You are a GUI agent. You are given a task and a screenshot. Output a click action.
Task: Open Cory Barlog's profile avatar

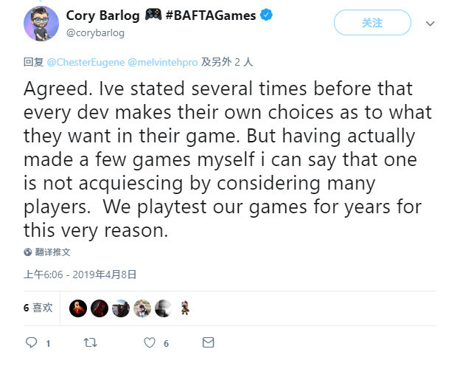tap(41, 24)
